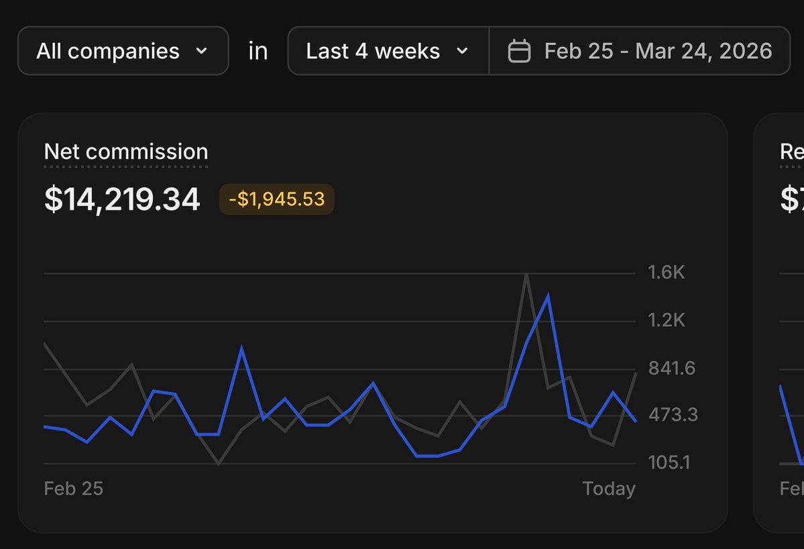Click the blue line's highest peak
This screenshot has width=804, height=549.
[548, 296]
